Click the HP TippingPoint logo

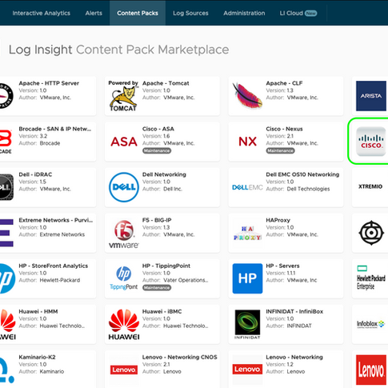pyautogui.click(x=124, y=278)
